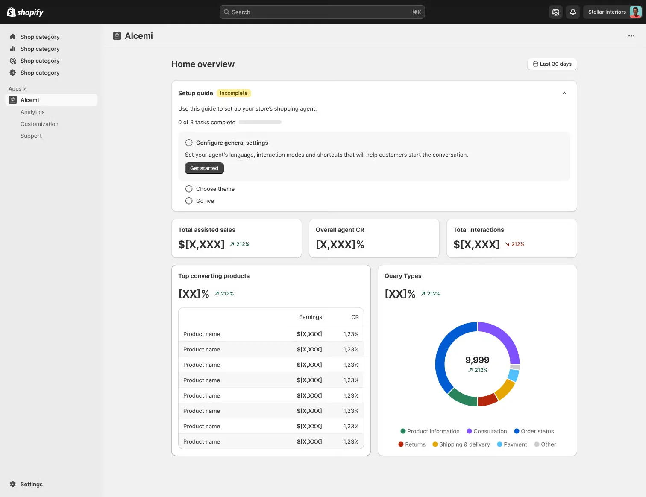Click the Get started button
Viewport: 646px width, 497px height.
pos(204,168)
